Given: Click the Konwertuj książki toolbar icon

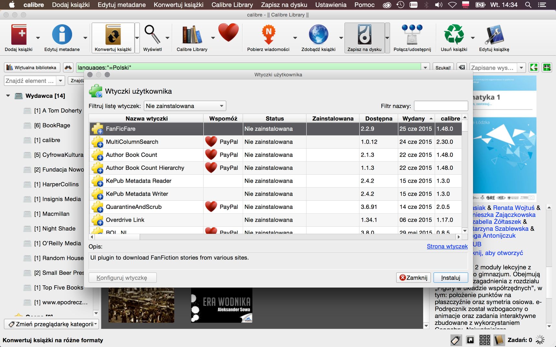Looking at the screenshot, I should (113, 35).
